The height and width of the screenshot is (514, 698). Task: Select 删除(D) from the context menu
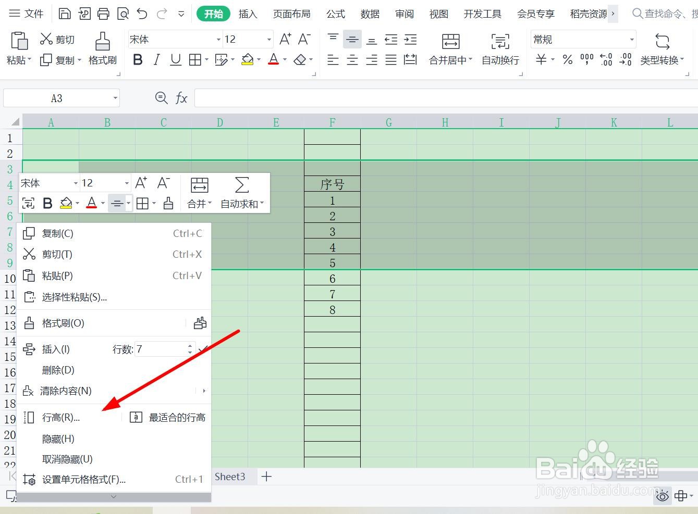57,370
